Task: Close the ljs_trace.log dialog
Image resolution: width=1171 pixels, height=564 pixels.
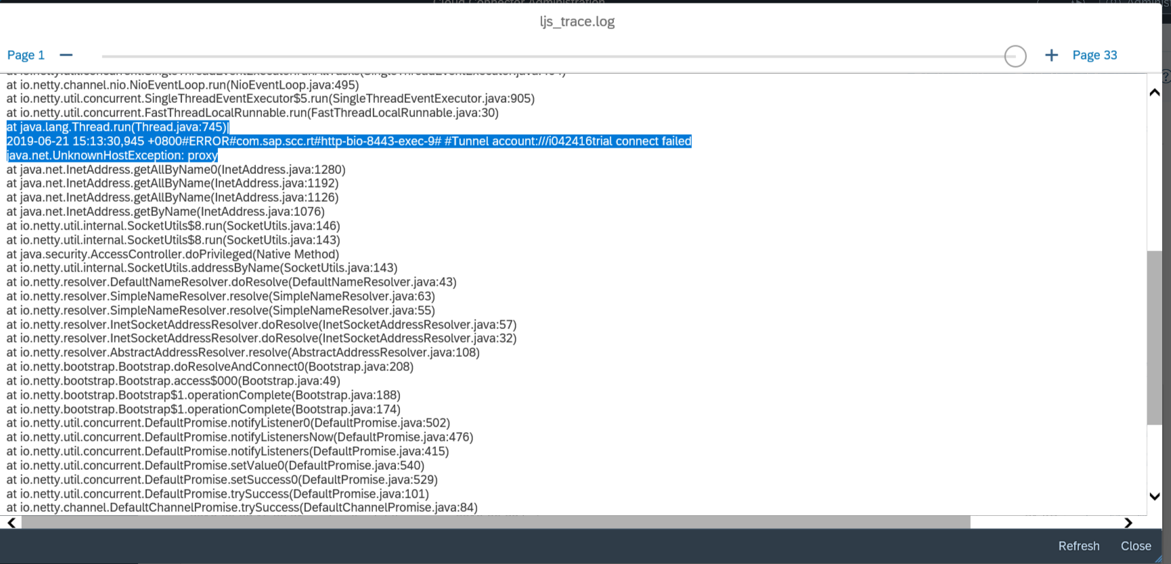Action: (x=1136, y=546)
